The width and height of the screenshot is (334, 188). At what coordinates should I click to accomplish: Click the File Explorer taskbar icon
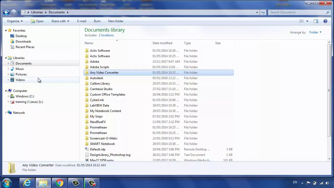coord(43,183)
